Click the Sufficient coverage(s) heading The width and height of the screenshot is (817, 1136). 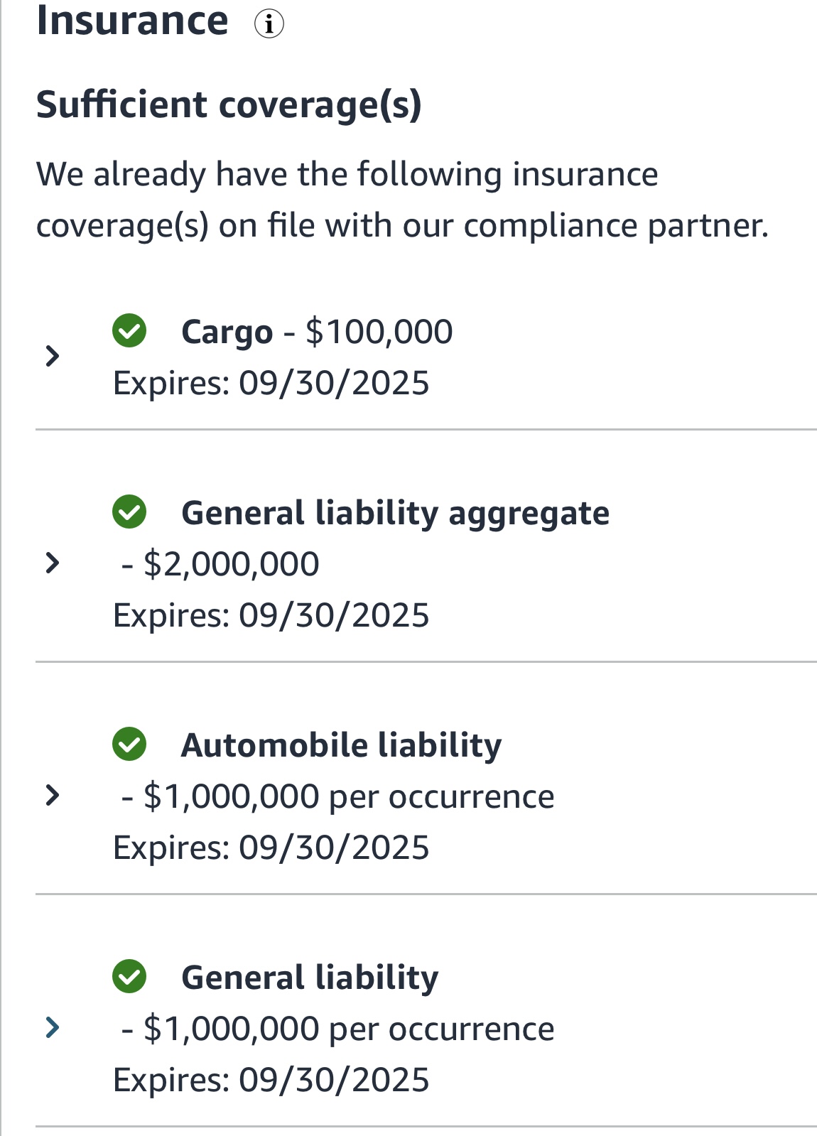coord(229,105)
